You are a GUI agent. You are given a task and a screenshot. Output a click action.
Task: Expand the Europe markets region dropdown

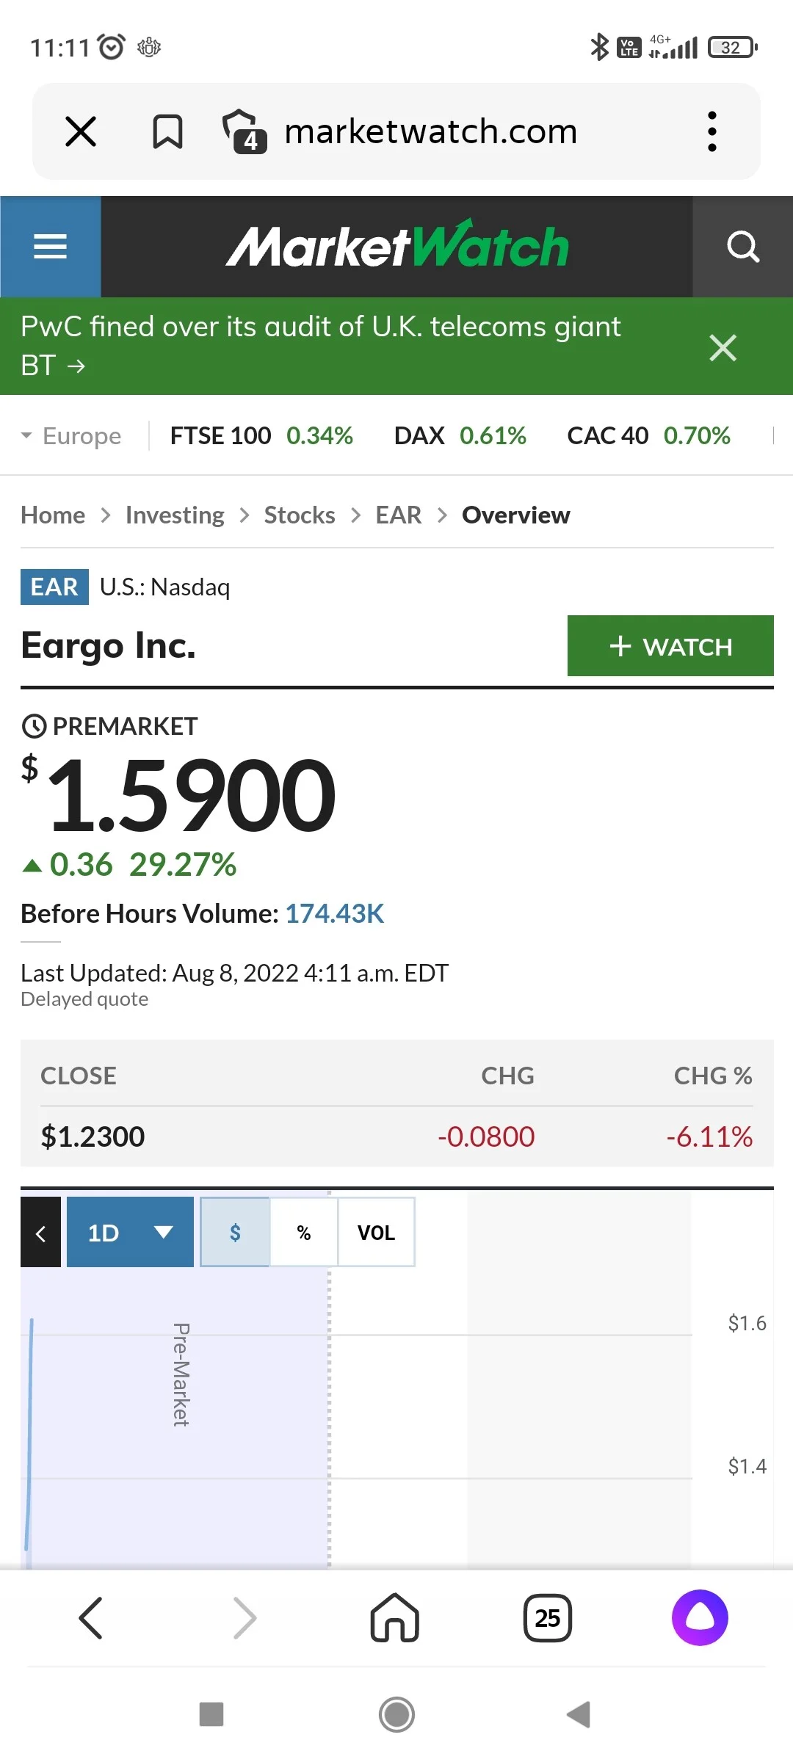coord(72,435)
